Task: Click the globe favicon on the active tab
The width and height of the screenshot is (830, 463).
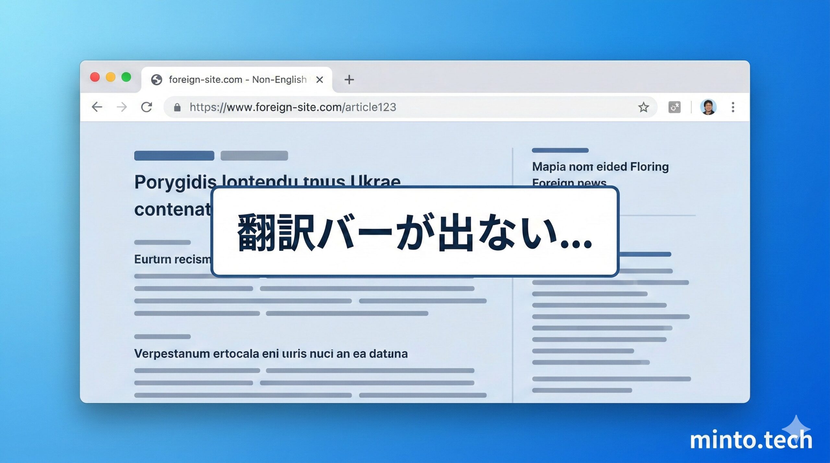Action: coord(157,80)
